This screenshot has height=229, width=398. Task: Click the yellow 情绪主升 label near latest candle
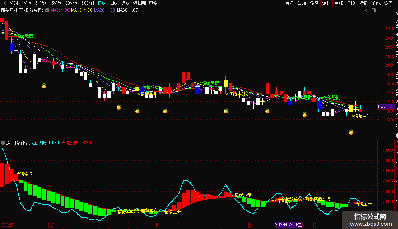tap(361, 116)
